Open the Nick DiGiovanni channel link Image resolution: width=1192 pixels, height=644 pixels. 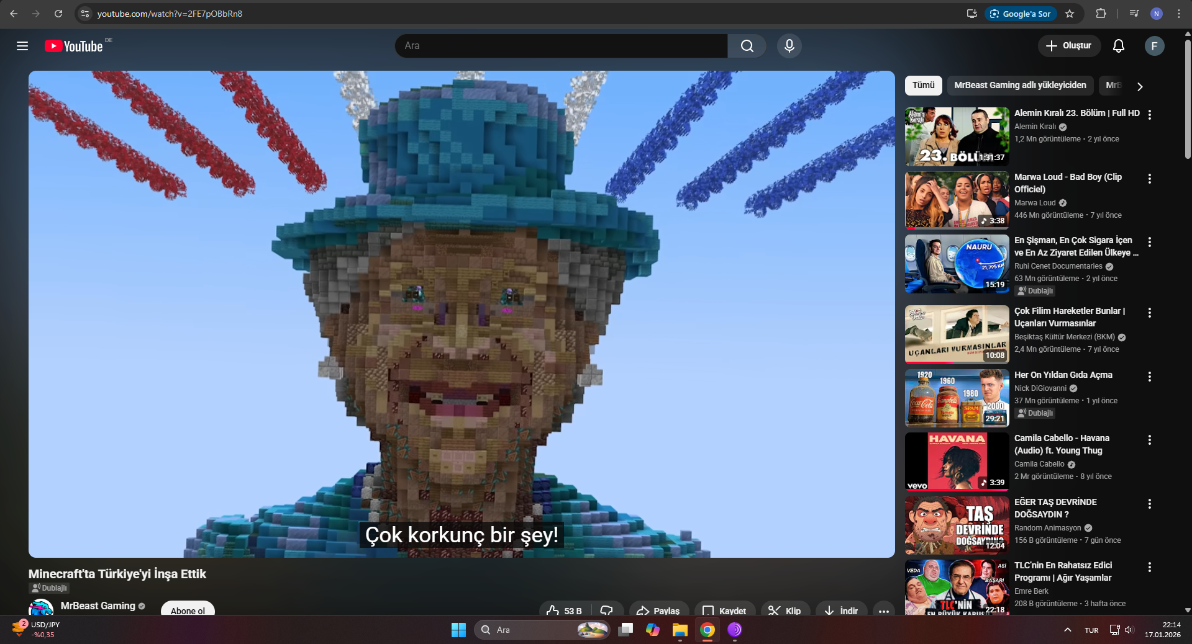tap(1040, 388)
